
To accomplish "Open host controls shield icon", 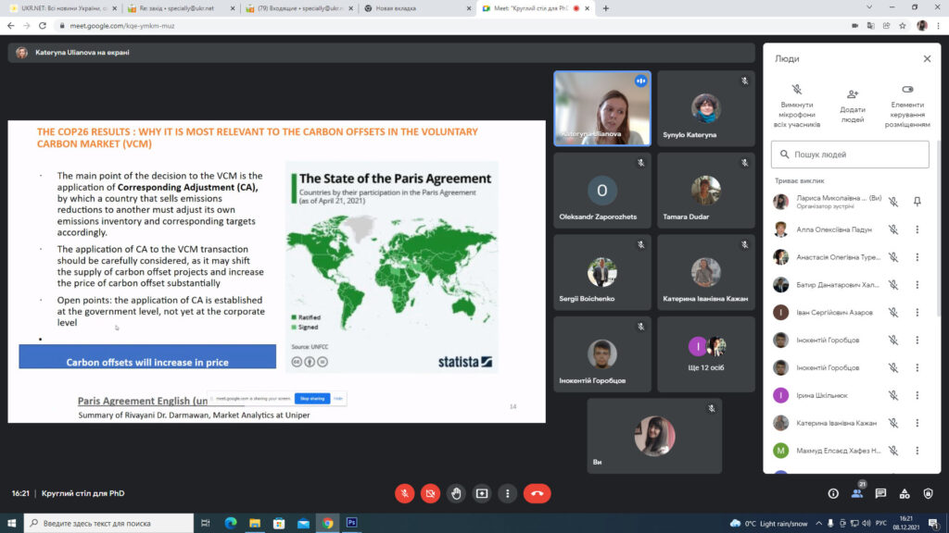I will [928, 493].
